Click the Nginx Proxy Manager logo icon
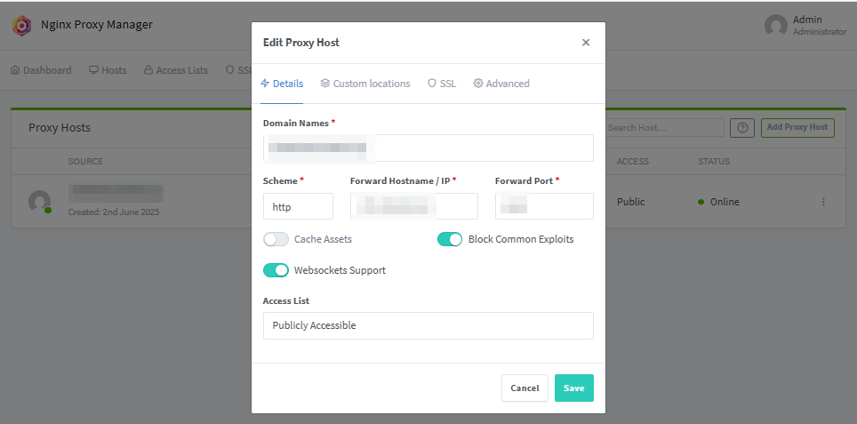 [22, 25]
